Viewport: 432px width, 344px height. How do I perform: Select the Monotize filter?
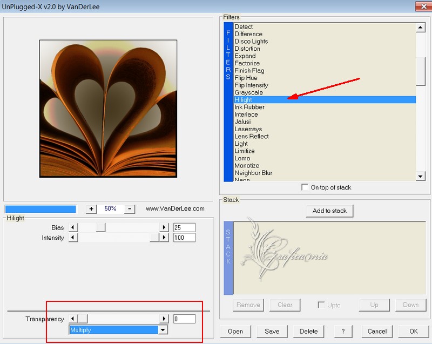325,166
